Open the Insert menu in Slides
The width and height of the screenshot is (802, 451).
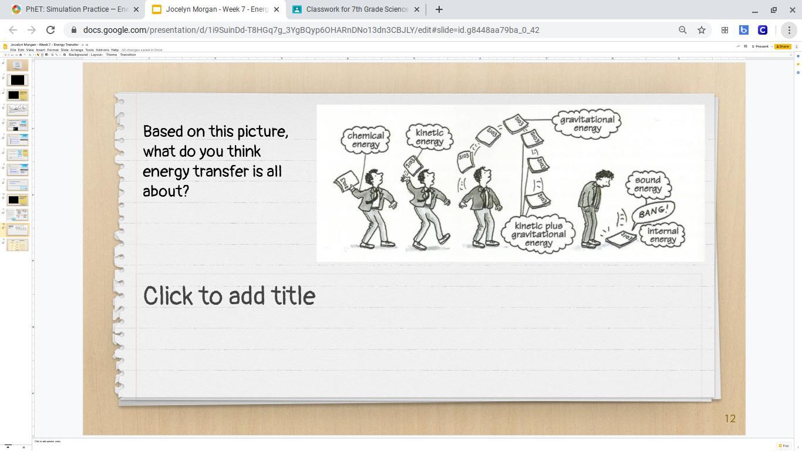pyautogui.click(x=41, y=50)
